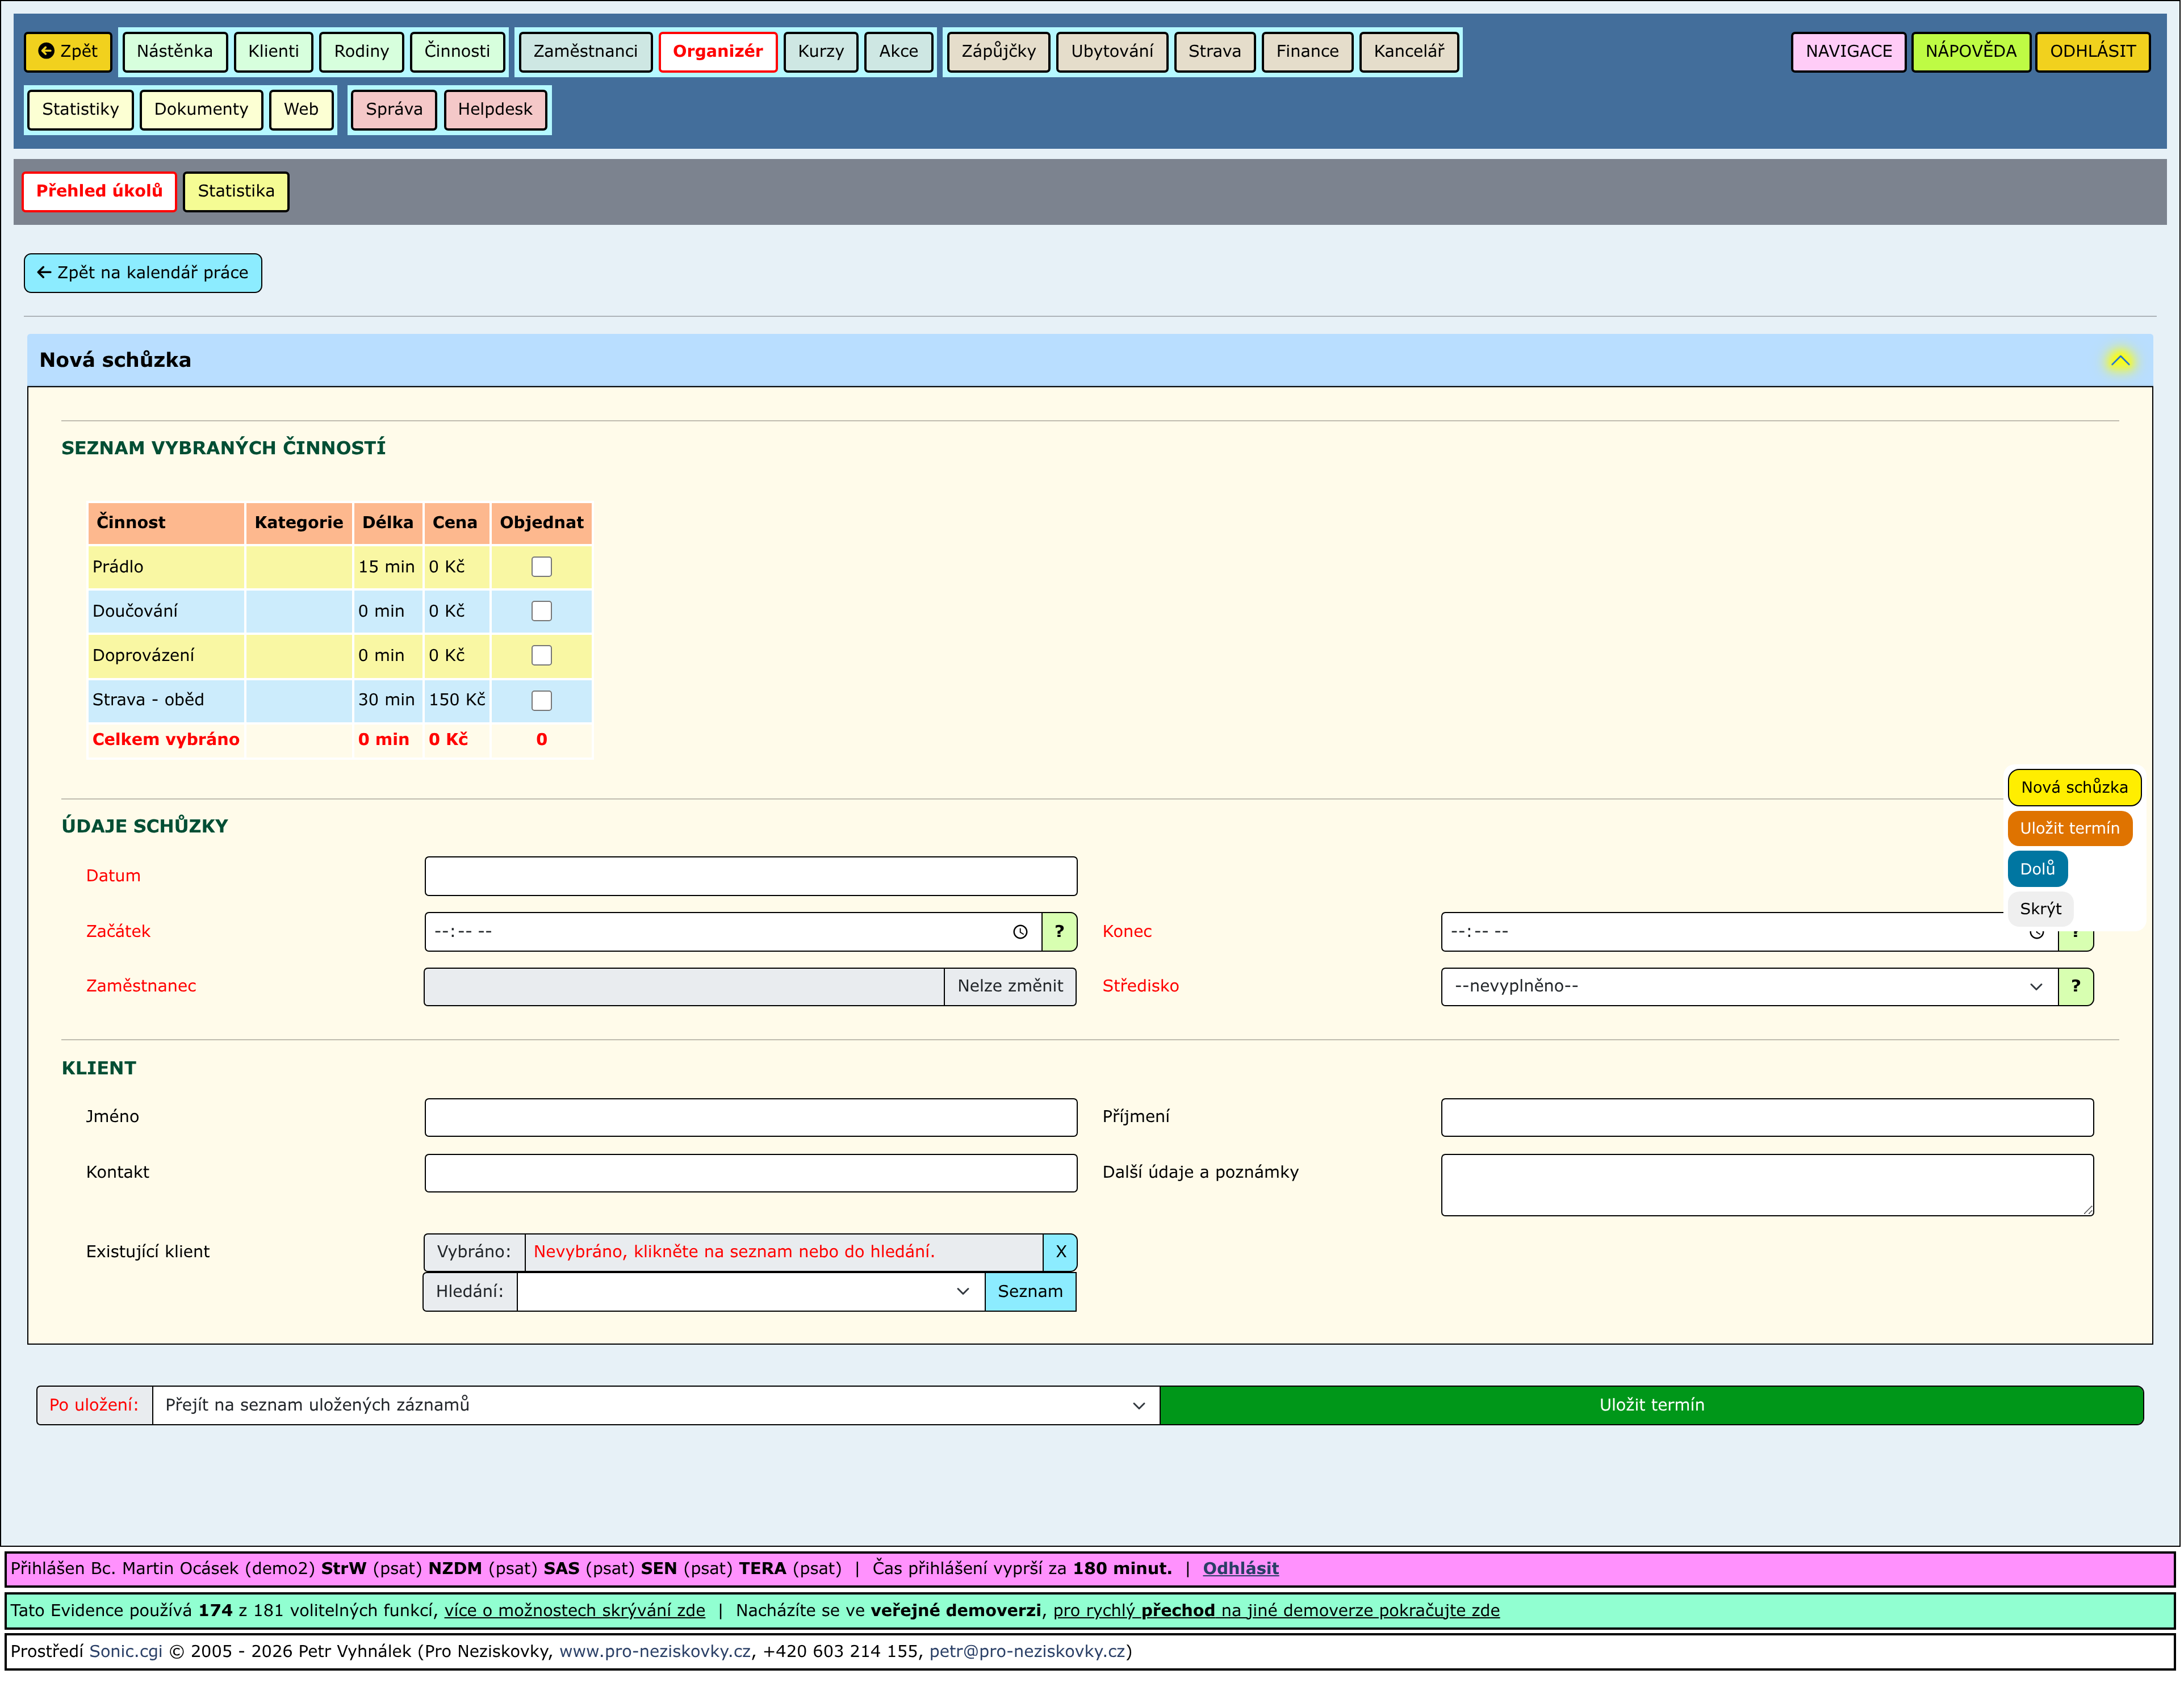Focus the Datum input field
2184x1699 pixels.
pyautogui.click(x=751, y=877)
